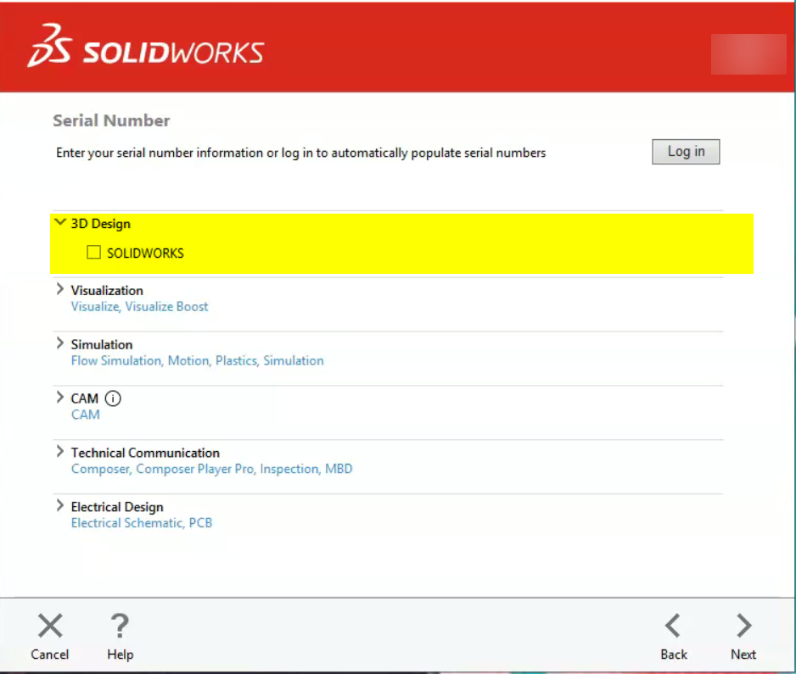Expand the Visualization section
The width and height of the screenshot is (796, 674).
pyautogui.click(x=60, y=289)
